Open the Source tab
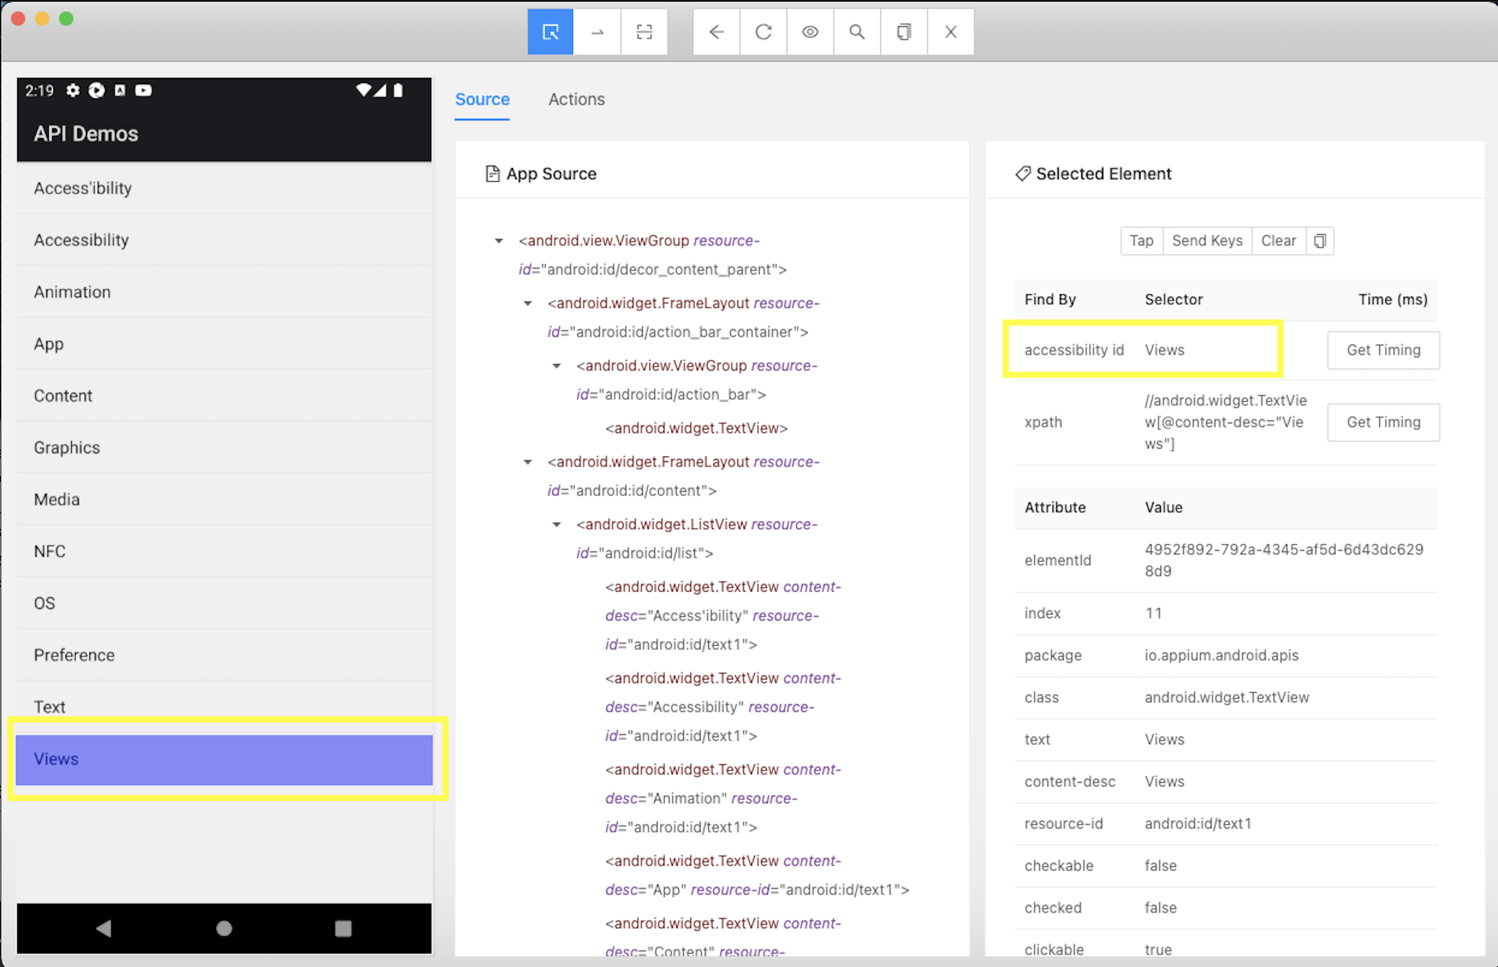Image resolution: width=1498 pixels, height=967 pixels. point(482,99)
